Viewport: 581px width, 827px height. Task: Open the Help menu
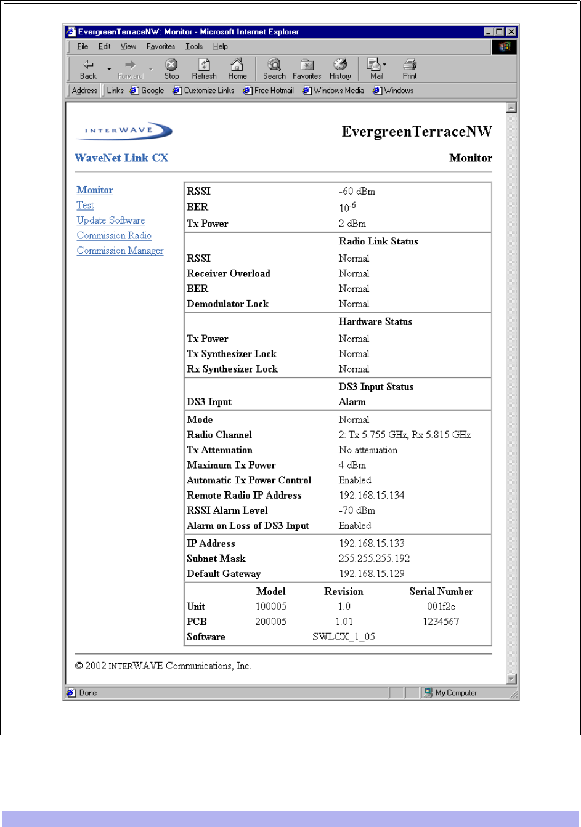(220, 46)
